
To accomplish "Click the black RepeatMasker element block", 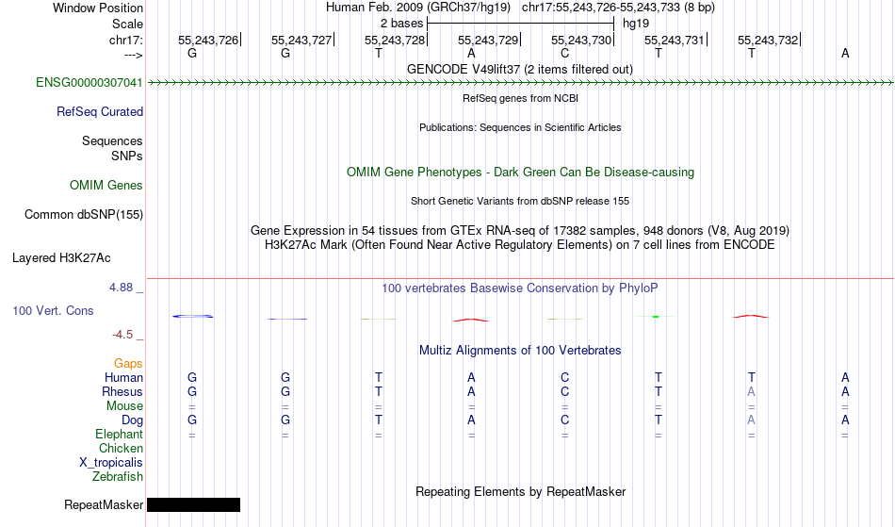I will [x=193, y=504].
